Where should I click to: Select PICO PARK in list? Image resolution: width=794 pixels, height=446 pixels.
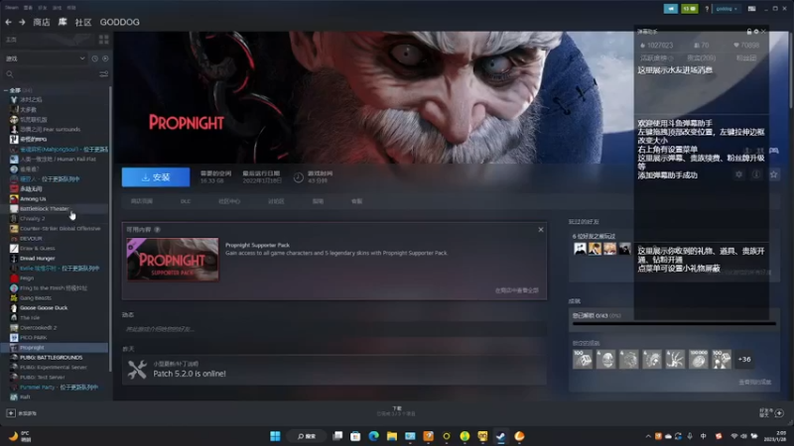pyautogui.click(x=55, y=337)
